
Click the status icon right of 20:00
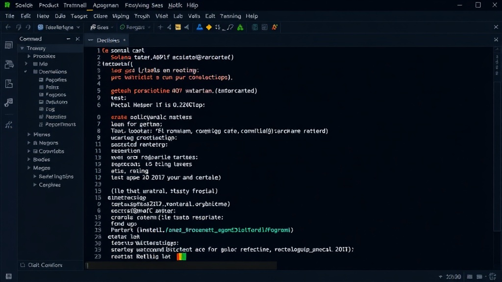[x=470, y=277]
